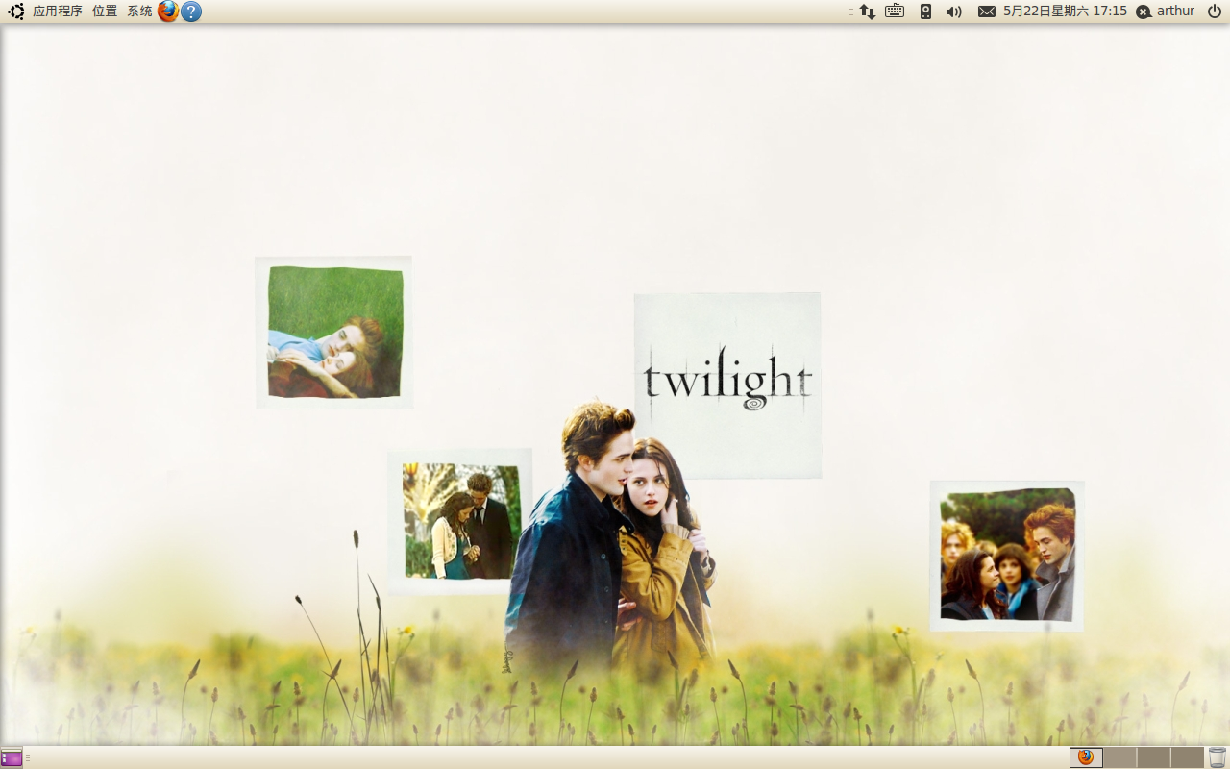Click the show desktop button in bottom panel
Screen dimensions: 1230x769
(12, 757)
